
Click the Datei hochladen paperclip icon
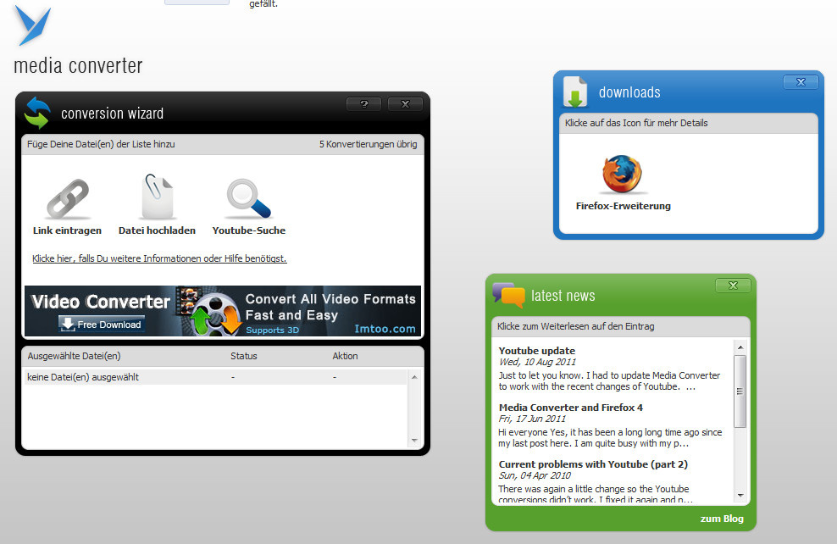click(158, 196)
